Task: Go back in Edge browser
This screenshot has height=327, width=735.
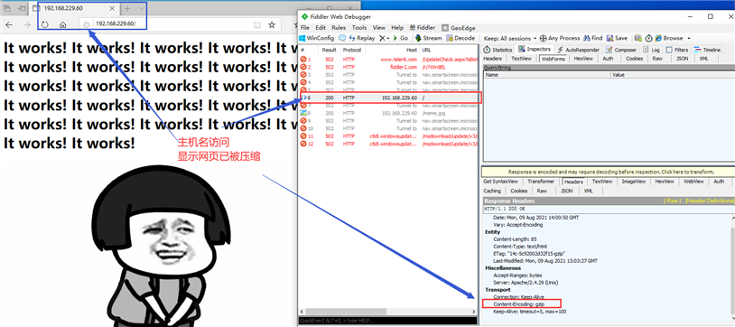Action: (x=9, y=25)
